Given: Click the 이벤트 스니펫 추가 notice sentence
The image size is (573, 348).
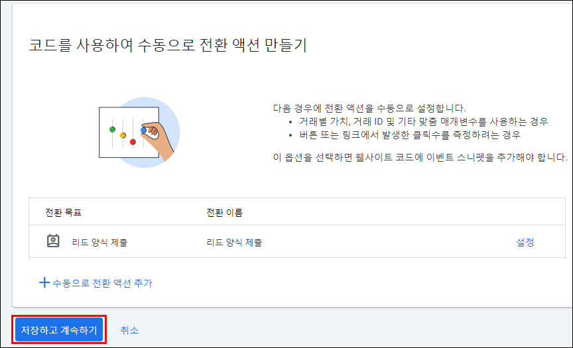Looking at the screenshot, I should [420, 158].
